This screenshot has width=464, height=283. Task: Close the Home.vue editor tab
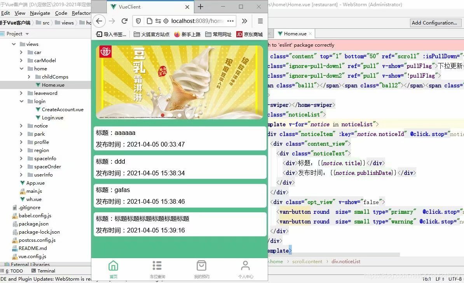[310, 34]
